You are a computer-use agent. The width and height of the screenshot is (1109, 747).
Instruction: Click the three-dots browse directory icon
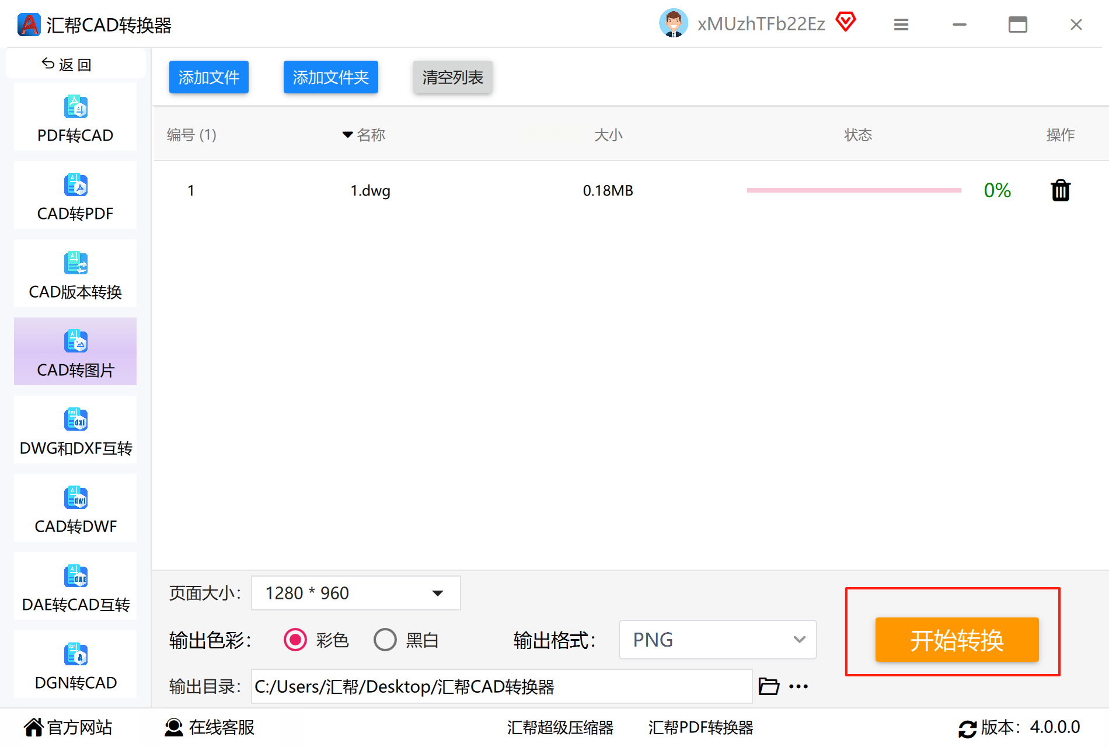pos(798,686)
